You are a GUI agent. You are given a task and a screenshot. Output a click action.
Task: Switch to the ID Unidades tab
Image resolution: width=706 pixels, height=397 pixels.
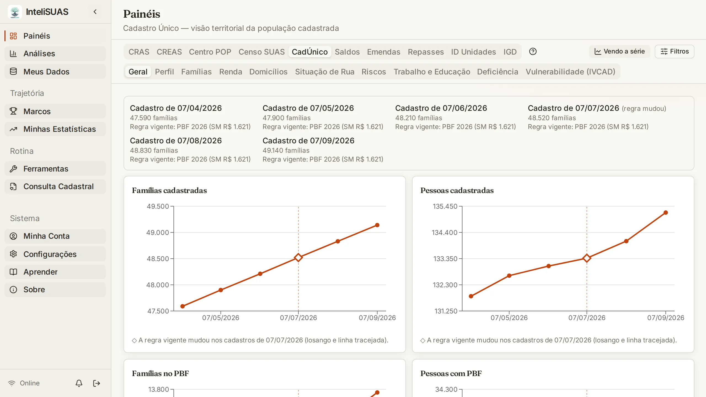point(474,52)
